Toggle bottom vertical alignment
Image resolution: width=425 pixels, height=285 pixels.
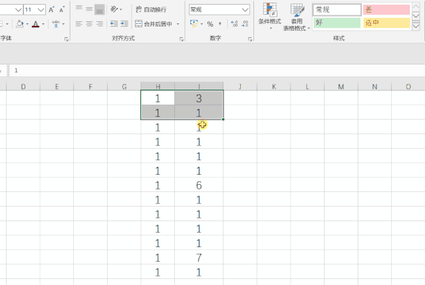pyautogui.click(x=99, y=9)
